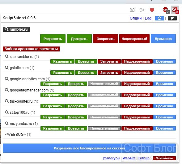Click the magnifier icon next to ssp.rambler.ru
182x164 pixels.
(7, 56)
